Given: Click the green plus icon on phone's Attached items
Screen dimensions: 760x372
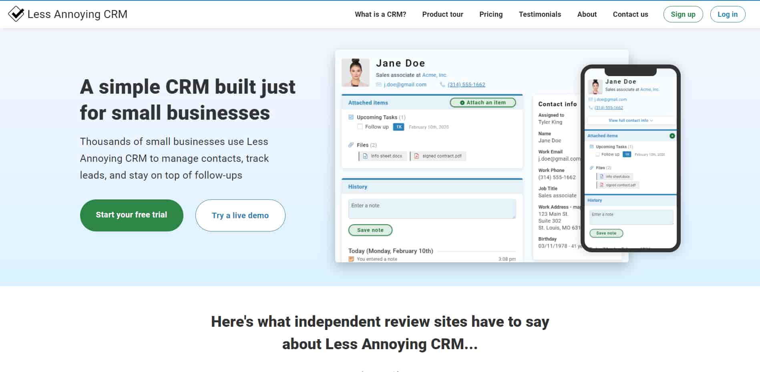Looking at the screenshot, I should click(672, 136).
